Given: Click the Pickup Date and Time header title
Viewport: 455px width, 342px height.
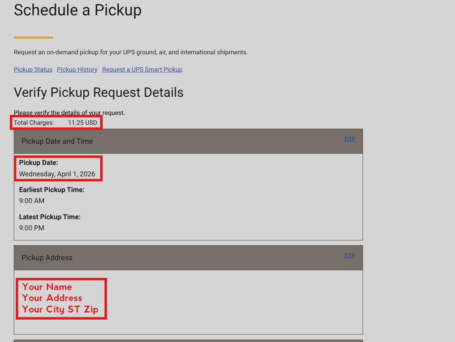Looking at the screenshot, I should tap(57, 141).
